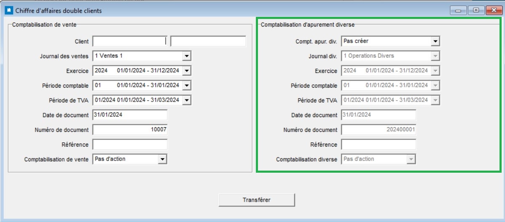Click the sales Date de document field 31/01/2024

(130, 115)
